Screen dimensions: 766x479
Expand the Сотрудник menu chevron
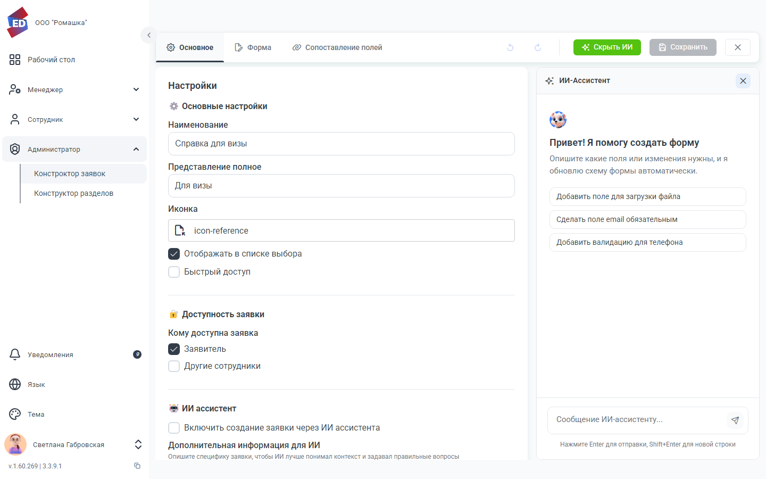pos(136,119)
